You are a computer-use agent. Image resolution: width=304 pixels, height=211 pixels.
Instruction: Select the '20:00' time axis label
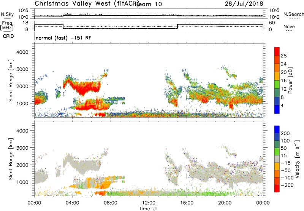click(x=225, y=203)
